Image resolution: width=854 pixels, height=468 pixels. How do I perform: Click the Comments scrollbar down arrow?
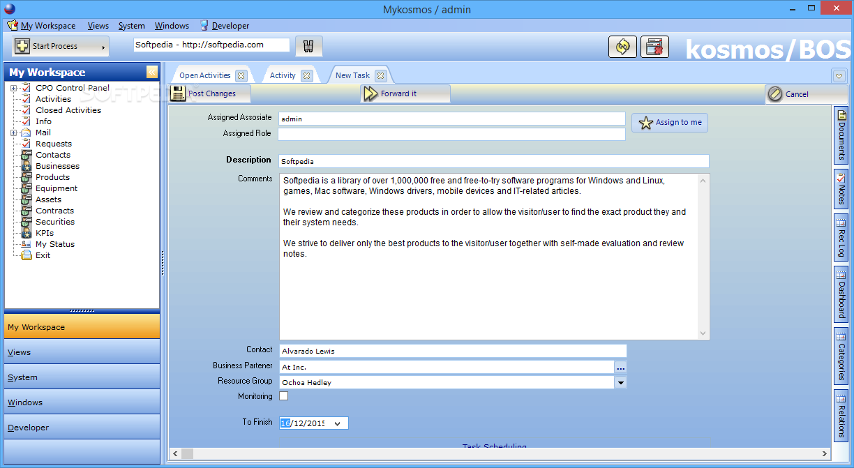(703, 333)
